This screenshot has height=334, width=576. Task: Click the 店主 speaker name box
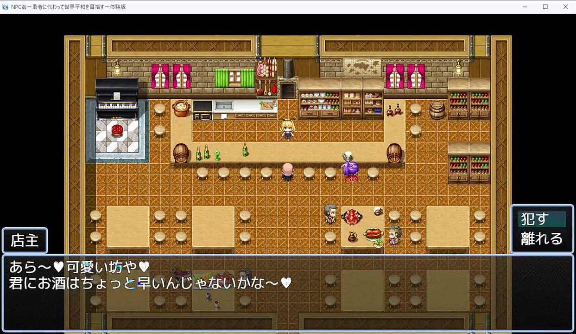coord(25,241)
